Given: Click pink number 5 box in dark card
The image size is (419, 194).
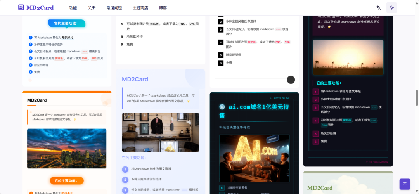Looking at the screenshot, I should (315, 133).
